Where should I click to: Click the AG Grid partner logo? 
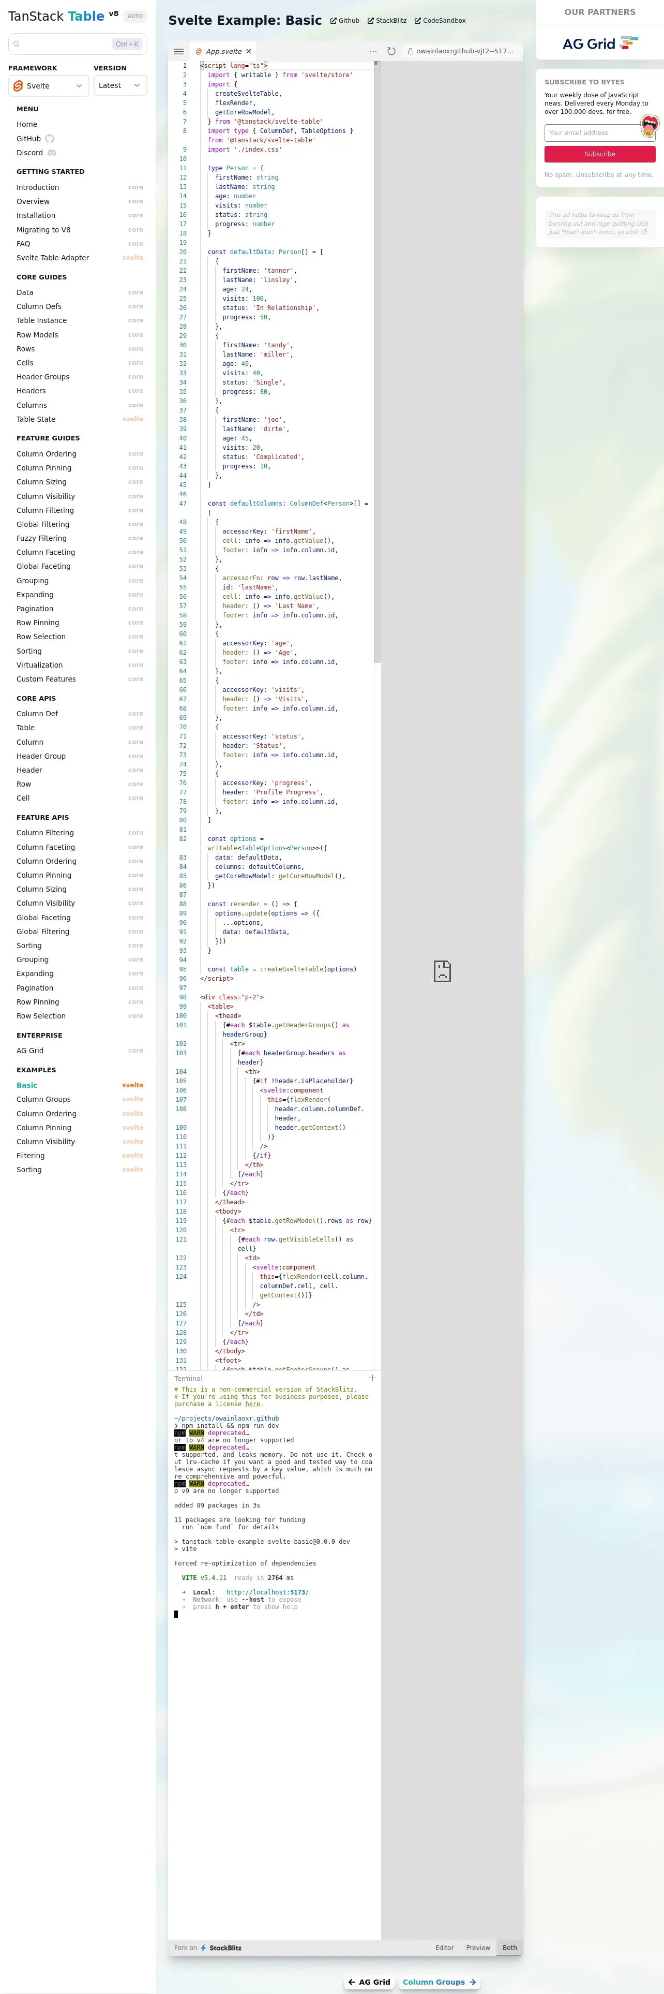(600, 43)
